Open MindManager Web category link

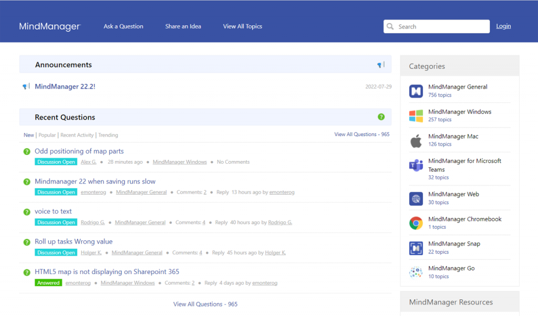pyautogui.click(x=453, y=194)
